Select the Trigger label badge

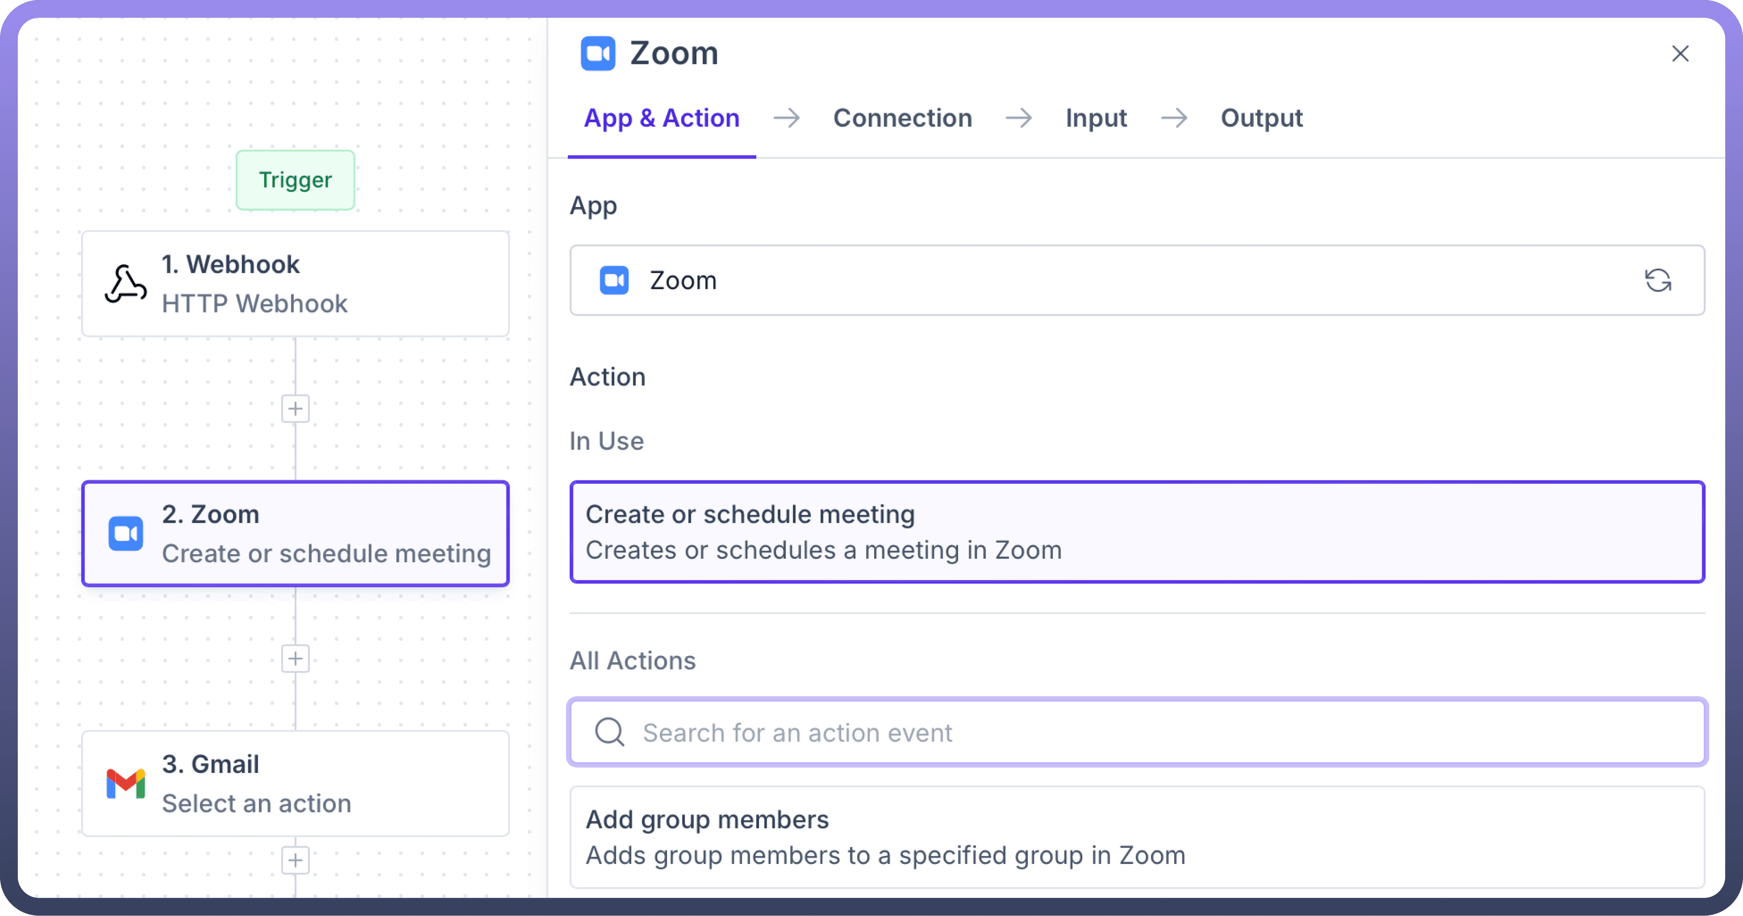(x=295, y=180)
